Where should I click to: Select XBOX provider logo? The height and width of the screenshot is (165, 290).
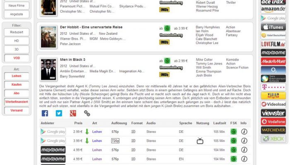(x=273, y=139)
